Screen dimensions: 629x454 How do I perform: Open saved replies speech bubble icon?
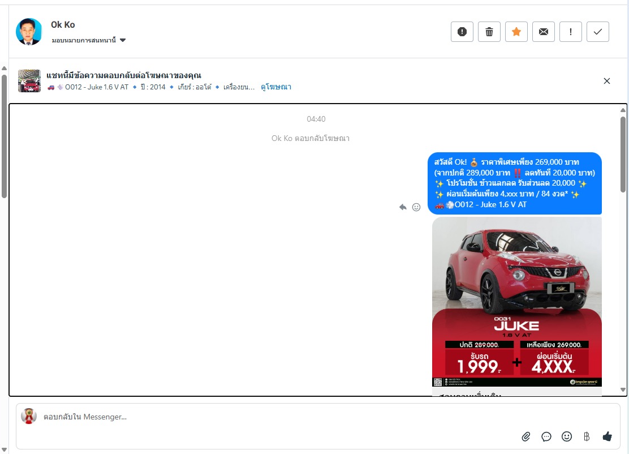point(546,436)
